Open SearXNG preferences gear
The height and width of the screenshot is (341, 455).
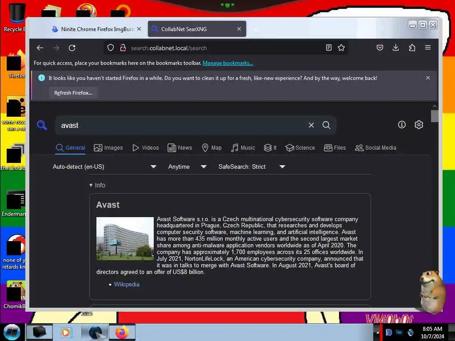pyautogui.click(x=419, y=125)
